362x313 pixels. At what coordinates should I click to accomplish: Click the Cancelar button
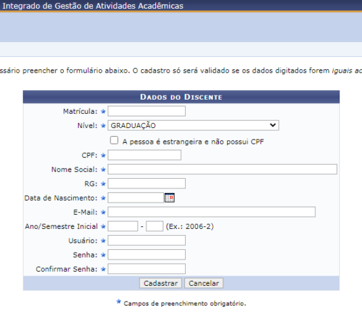pos(204,283)
